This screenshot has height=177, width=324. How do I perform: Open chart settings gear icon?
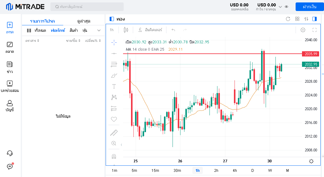pyautogui.click(x=303, y=30)
